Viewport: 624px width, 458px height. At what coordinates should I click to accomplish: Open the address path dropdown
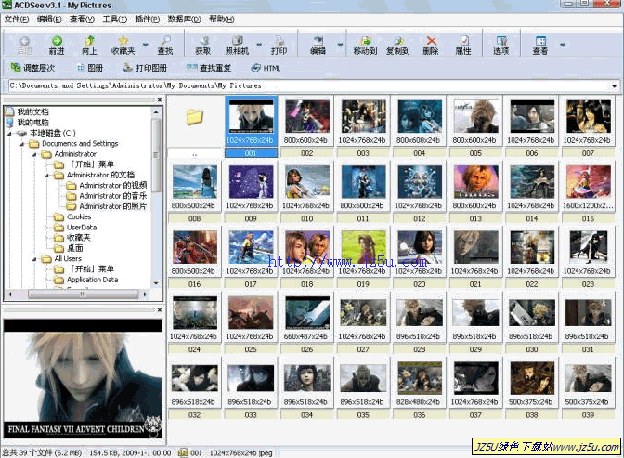tap(615, 85)
